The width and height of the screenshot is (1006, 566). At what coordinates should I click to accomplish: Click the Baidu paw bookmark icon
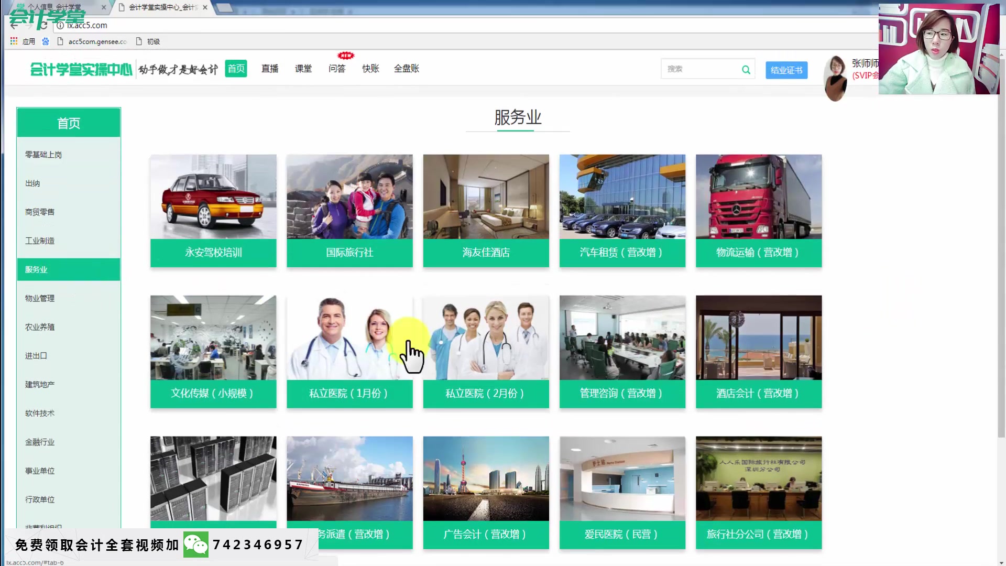46,41
